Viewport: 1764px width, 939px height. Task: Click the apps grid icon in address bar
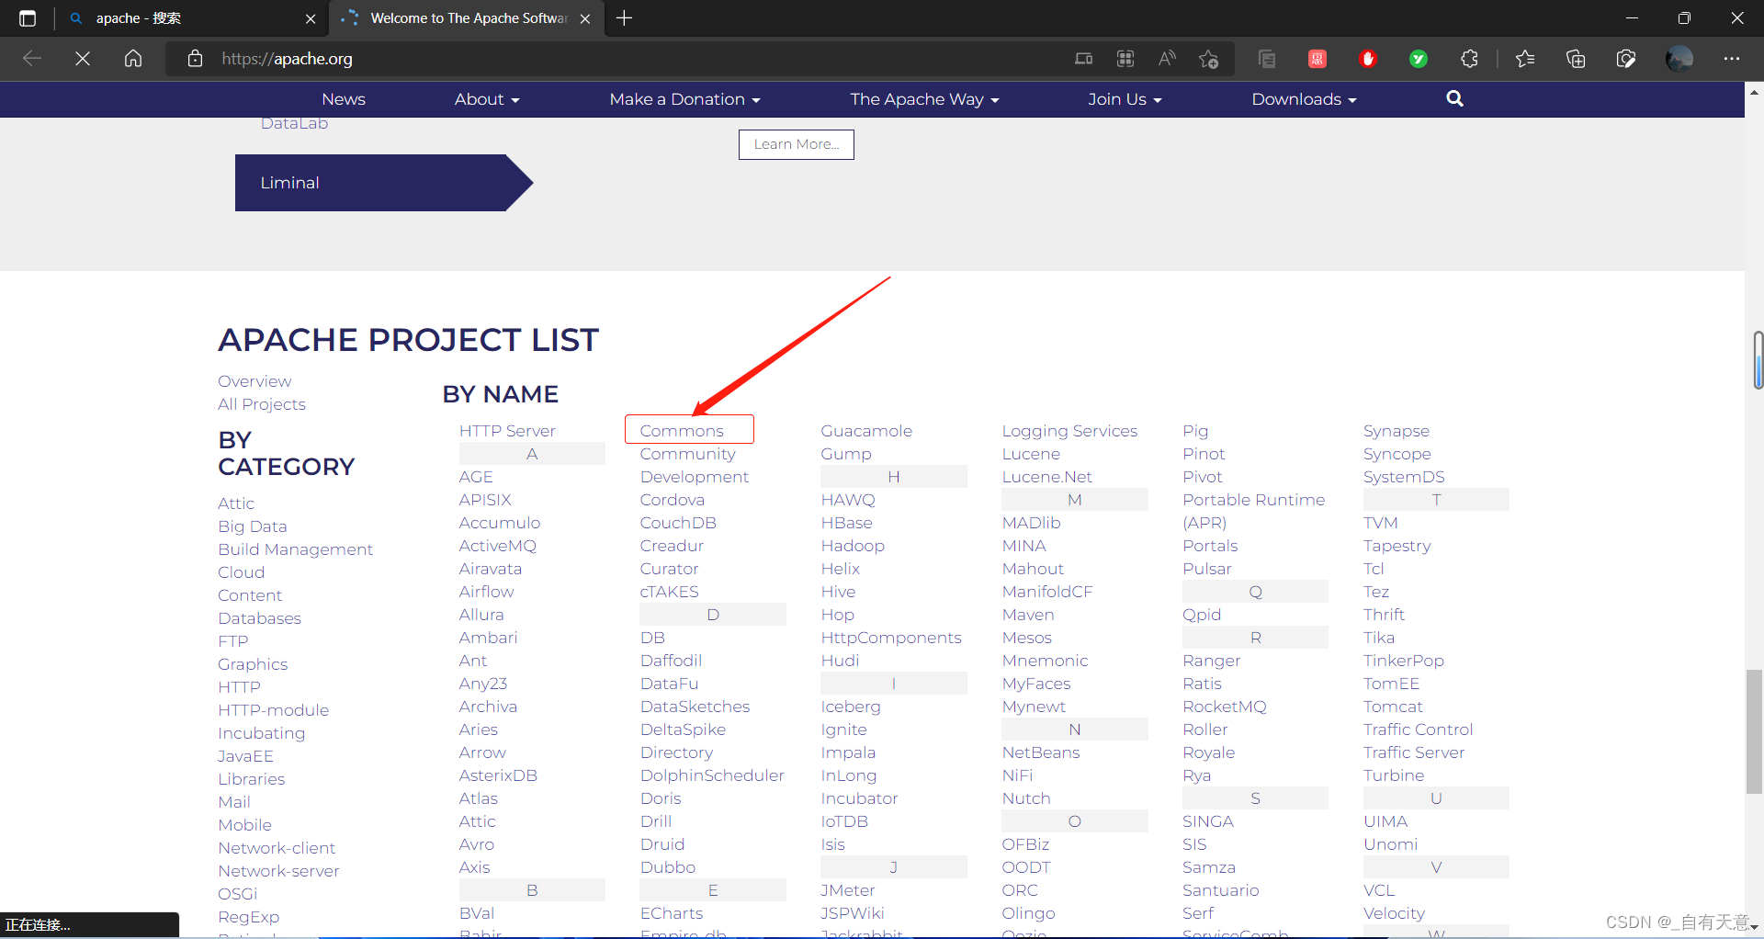tap(1125, 59)
